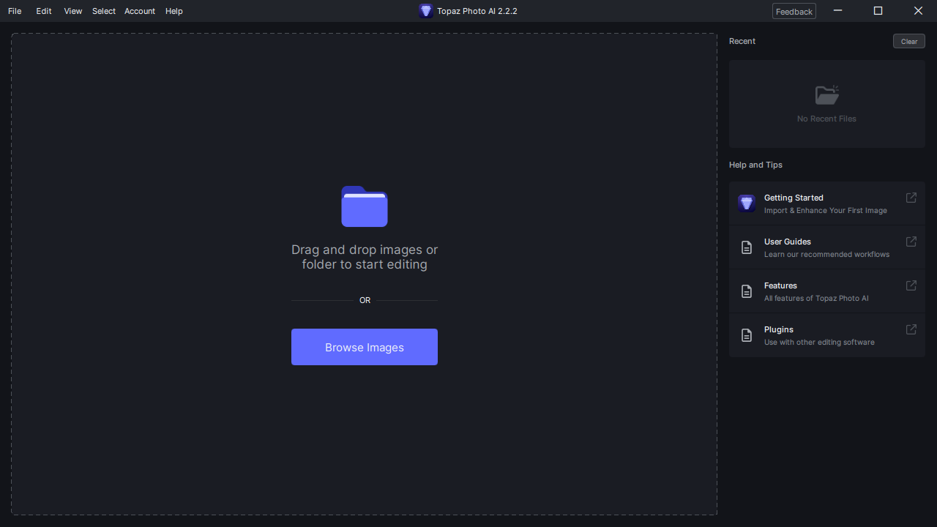Click the Getting Started Topaz diamond icon
937x527 pixels.
[747, 203]
